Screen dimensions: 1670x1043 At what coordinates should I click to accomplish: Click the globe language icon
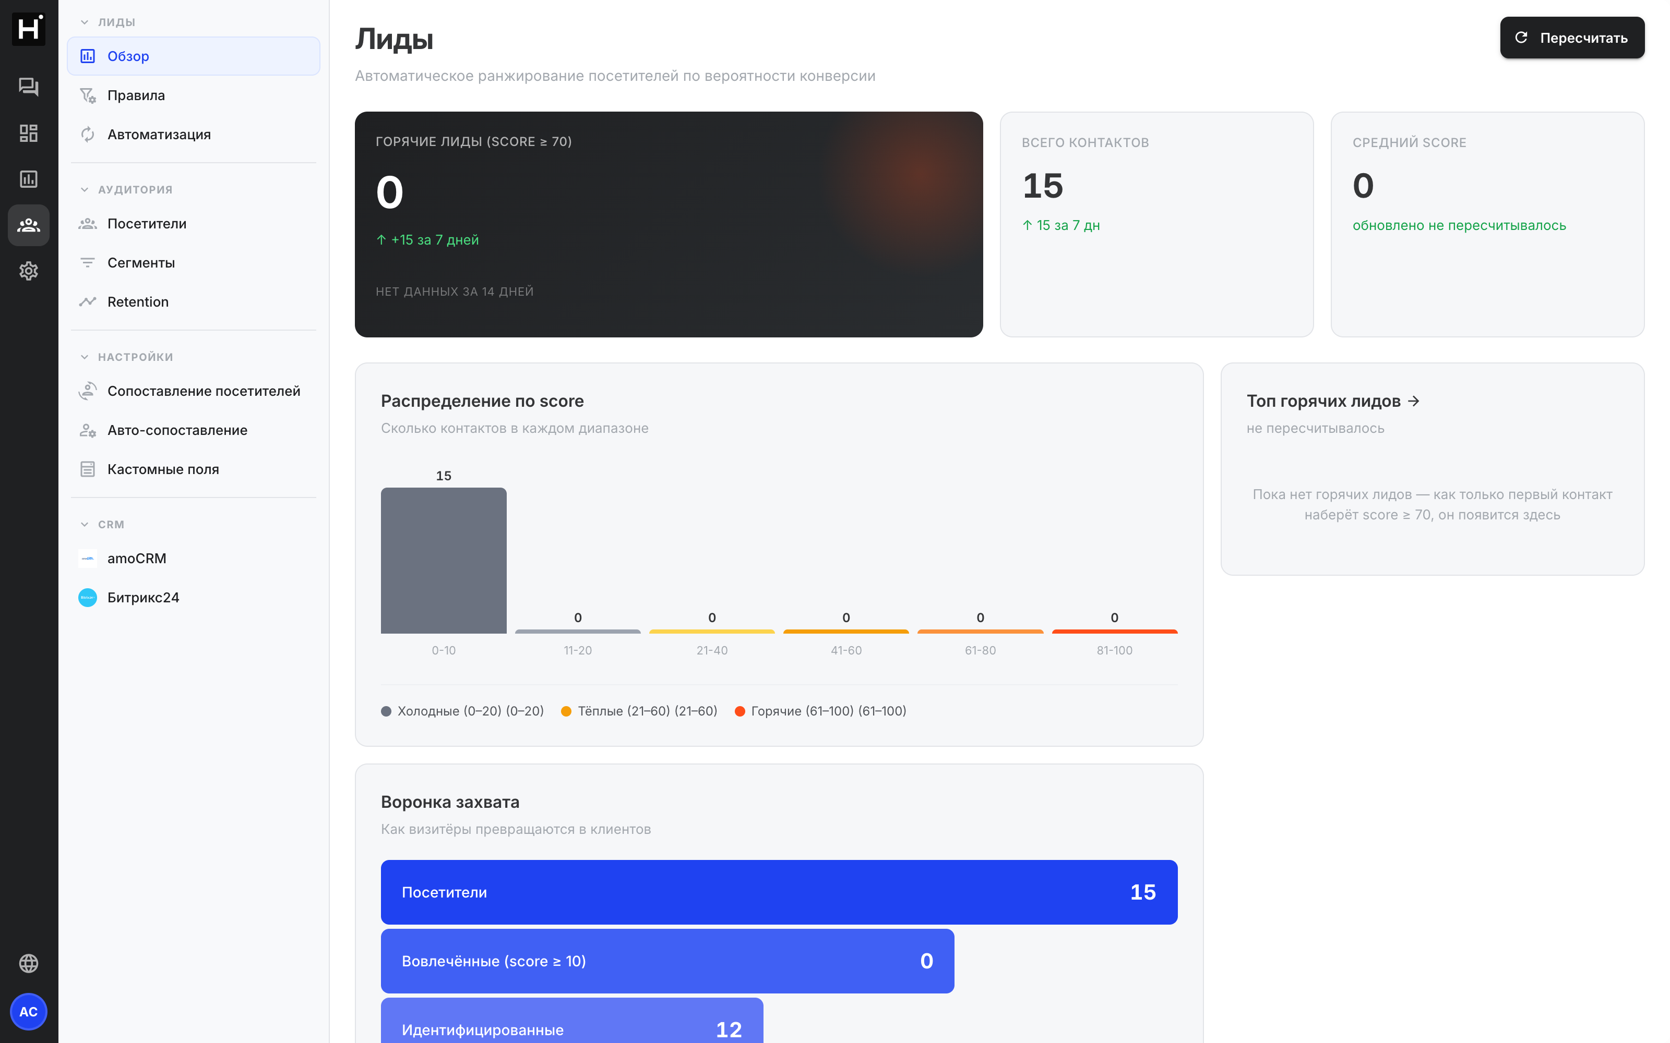tap(28, 963)
